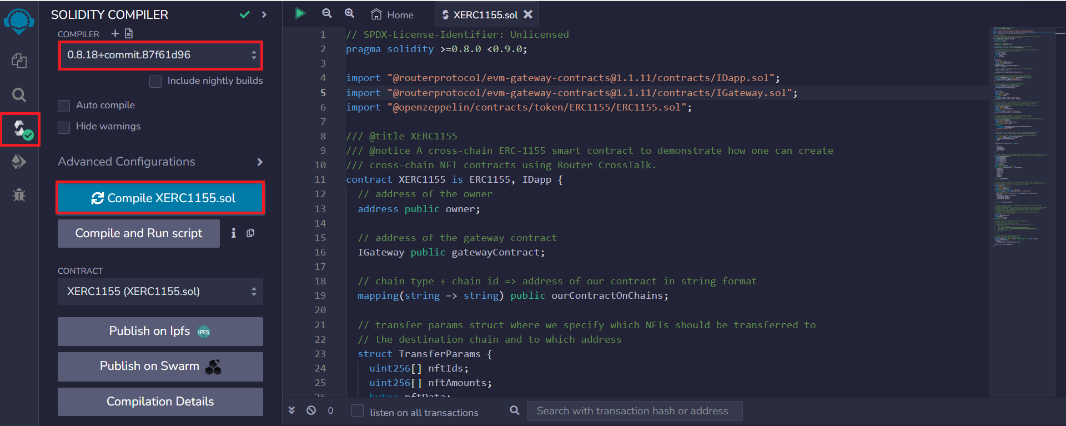This screenshot has height=426, width=1066.
Task: Enable Include nightly builds checkbox
Action: [155, 81]
